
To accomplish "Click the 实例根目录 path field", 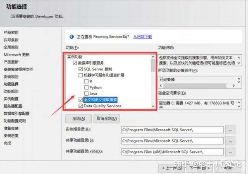I will tap(172, 130).
